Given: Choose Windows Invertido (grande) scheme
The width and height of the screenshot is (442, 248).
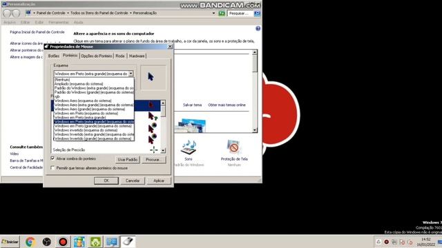Looking at the screenshot, I should pyautogui.click(x=94, y=138).
